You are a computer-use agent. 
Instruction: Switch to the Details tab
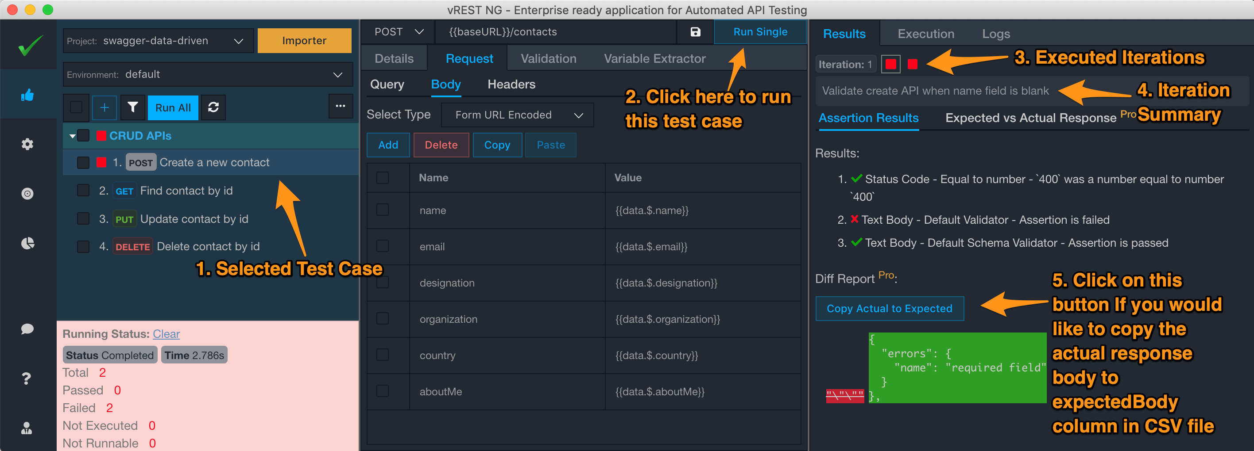(x=394, y=58)
